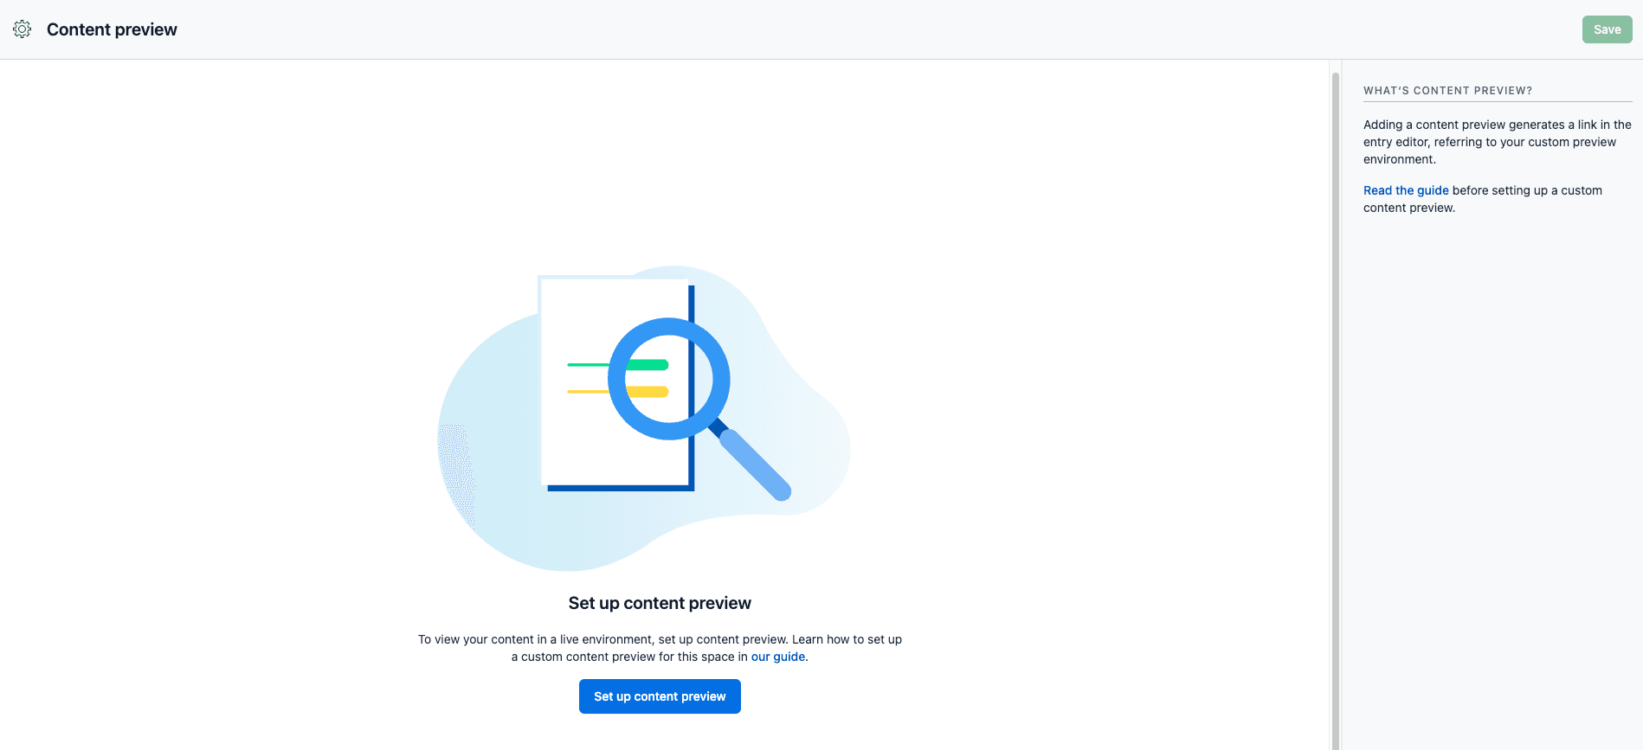Viewport: 1643px width, 750px height.
Task: Click the 'WHAT'S CONTENT PREVIEW?' sidebar heading
Action: click(x=1447, y=91)
